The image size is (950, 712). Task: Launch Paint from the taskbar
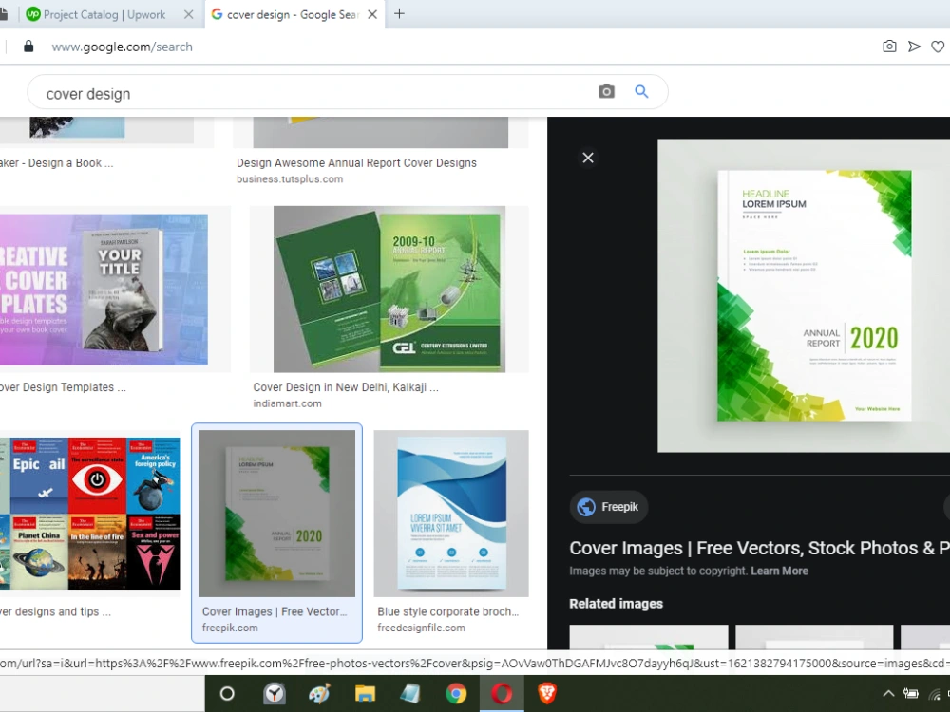pos(319,694)
